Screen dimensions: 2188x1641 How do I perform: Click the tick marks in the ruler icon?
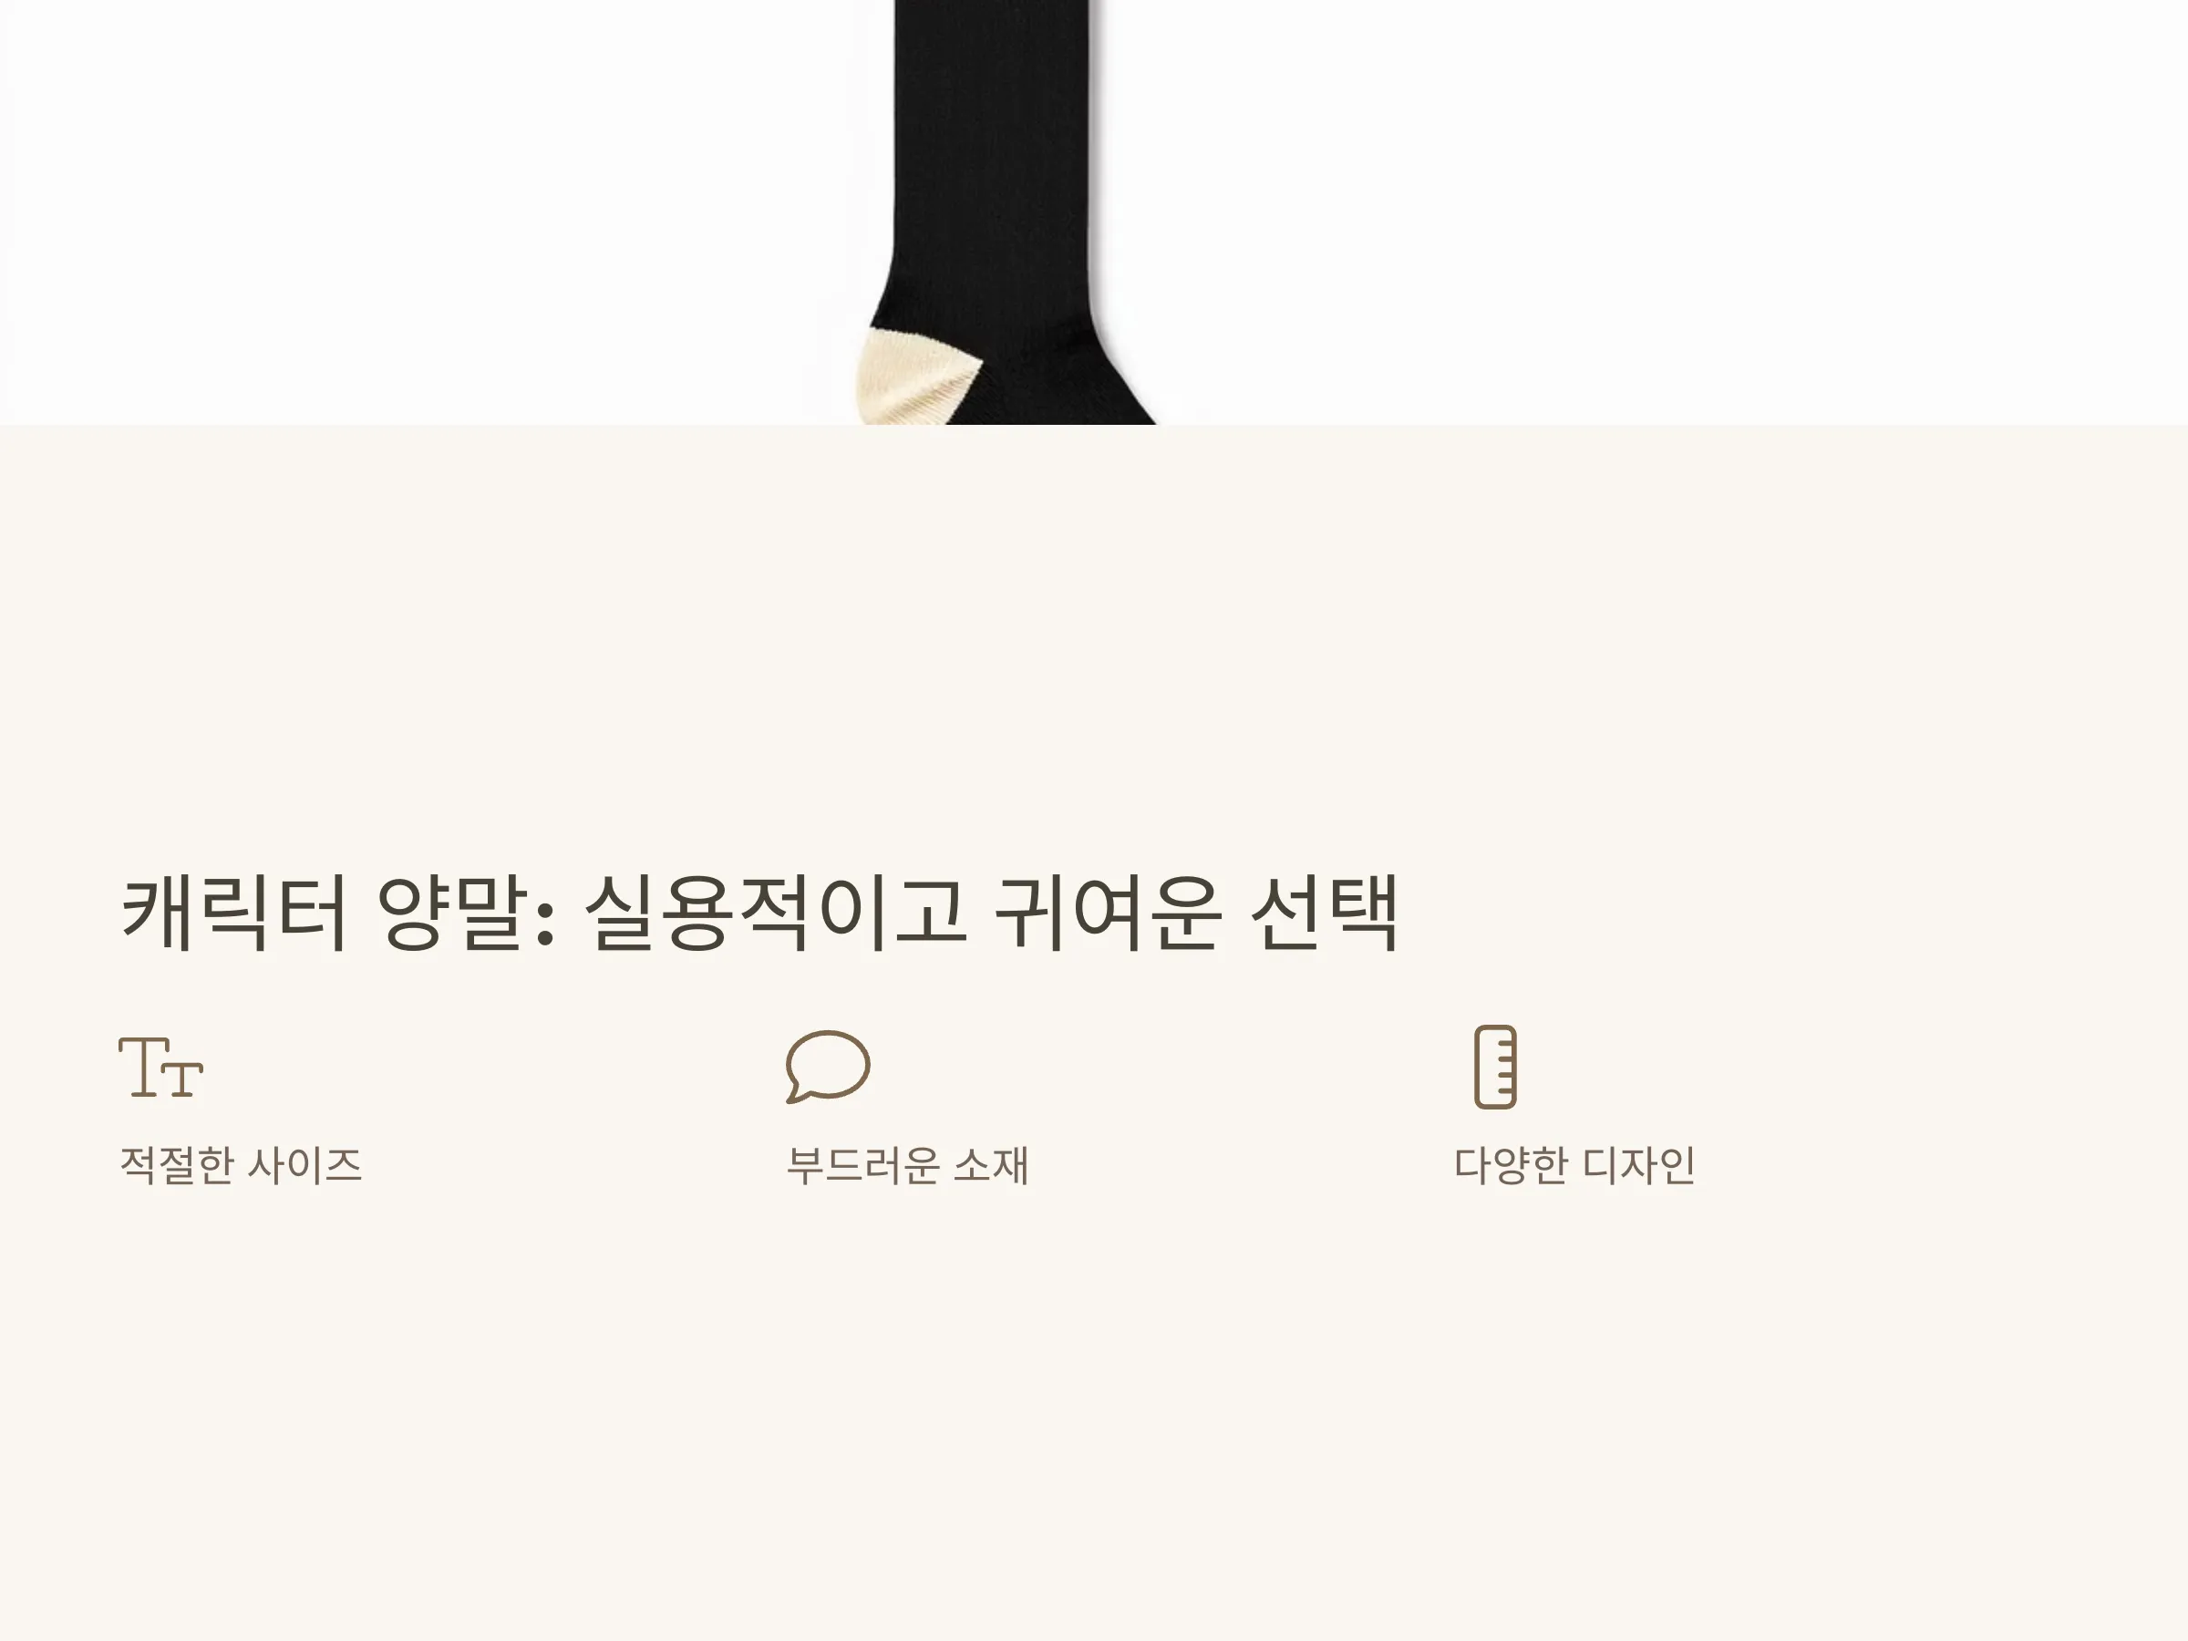[x=1505, y=1068]
